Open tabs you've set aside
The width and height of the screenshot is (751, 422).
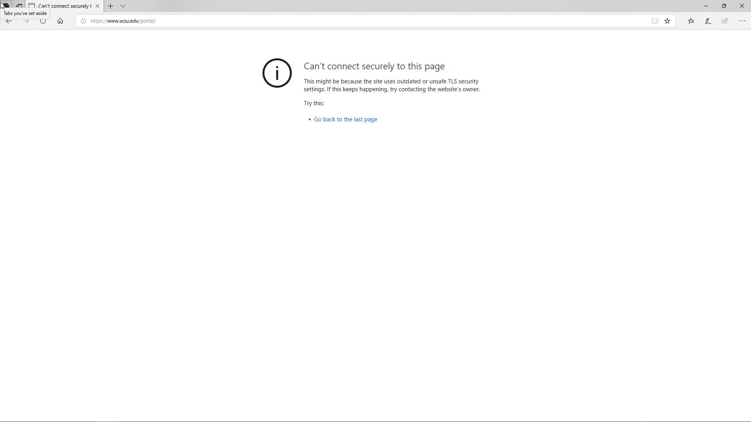coord(6,5)
